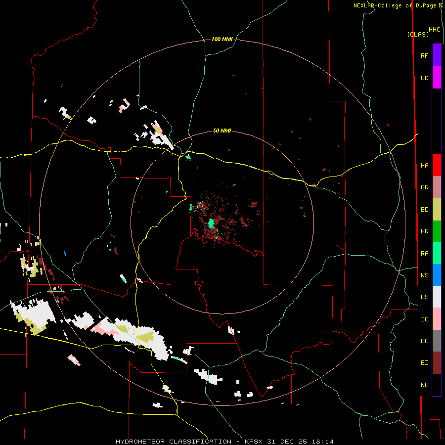Click the purple RF legend color swatch
445x445 pixels.
point(437,55)
